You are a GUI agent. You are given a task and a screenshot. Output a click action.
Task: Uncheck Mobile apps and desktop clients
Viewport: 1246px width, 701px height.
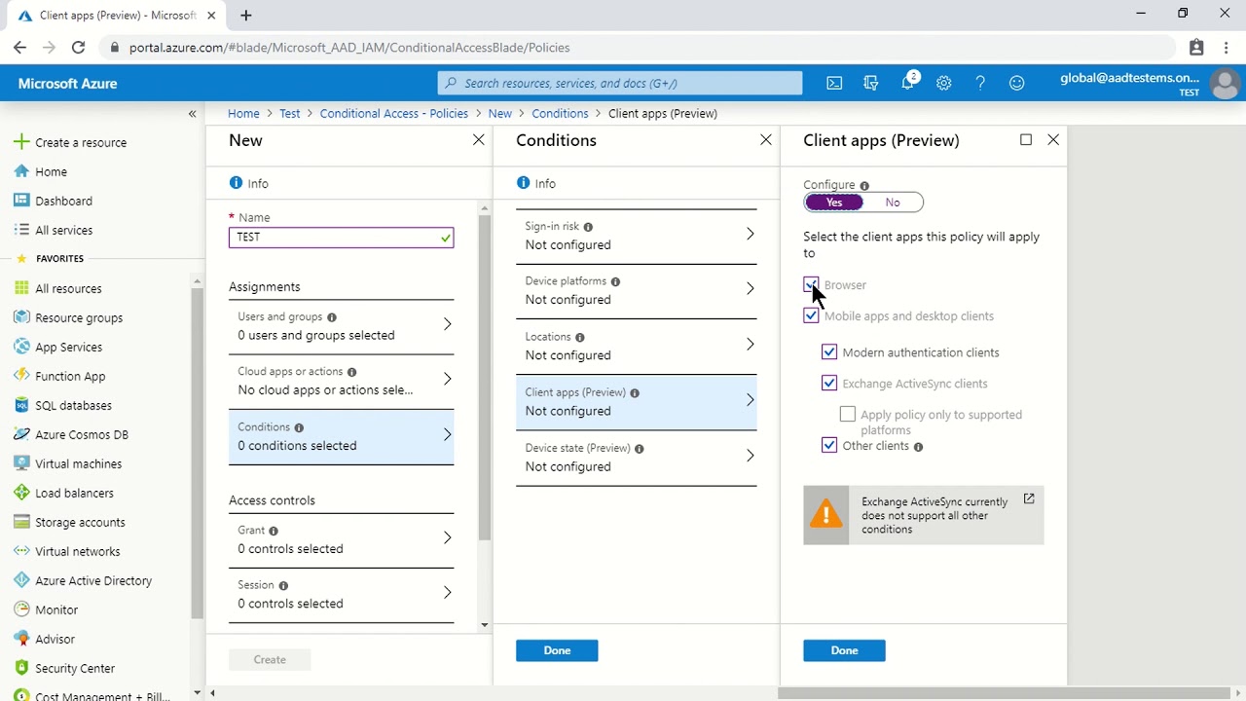pos(811,315)
